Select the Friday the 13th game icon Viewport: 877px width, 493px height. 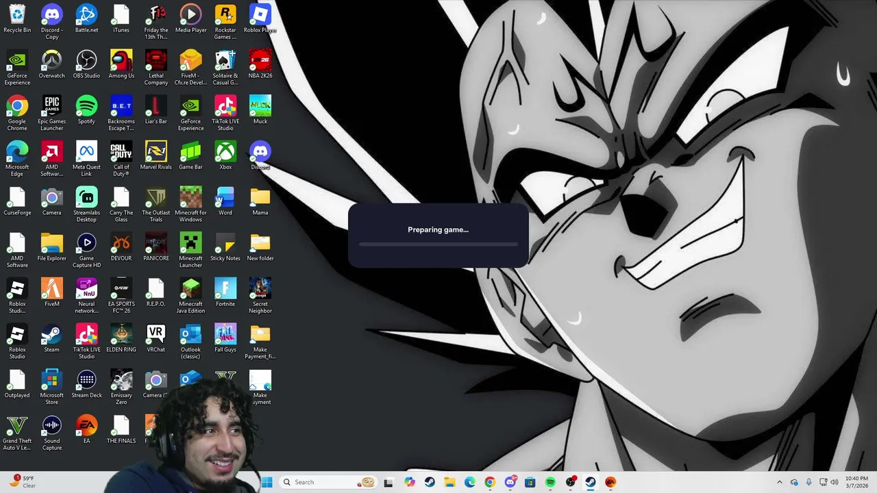click(x=156, y=23)
